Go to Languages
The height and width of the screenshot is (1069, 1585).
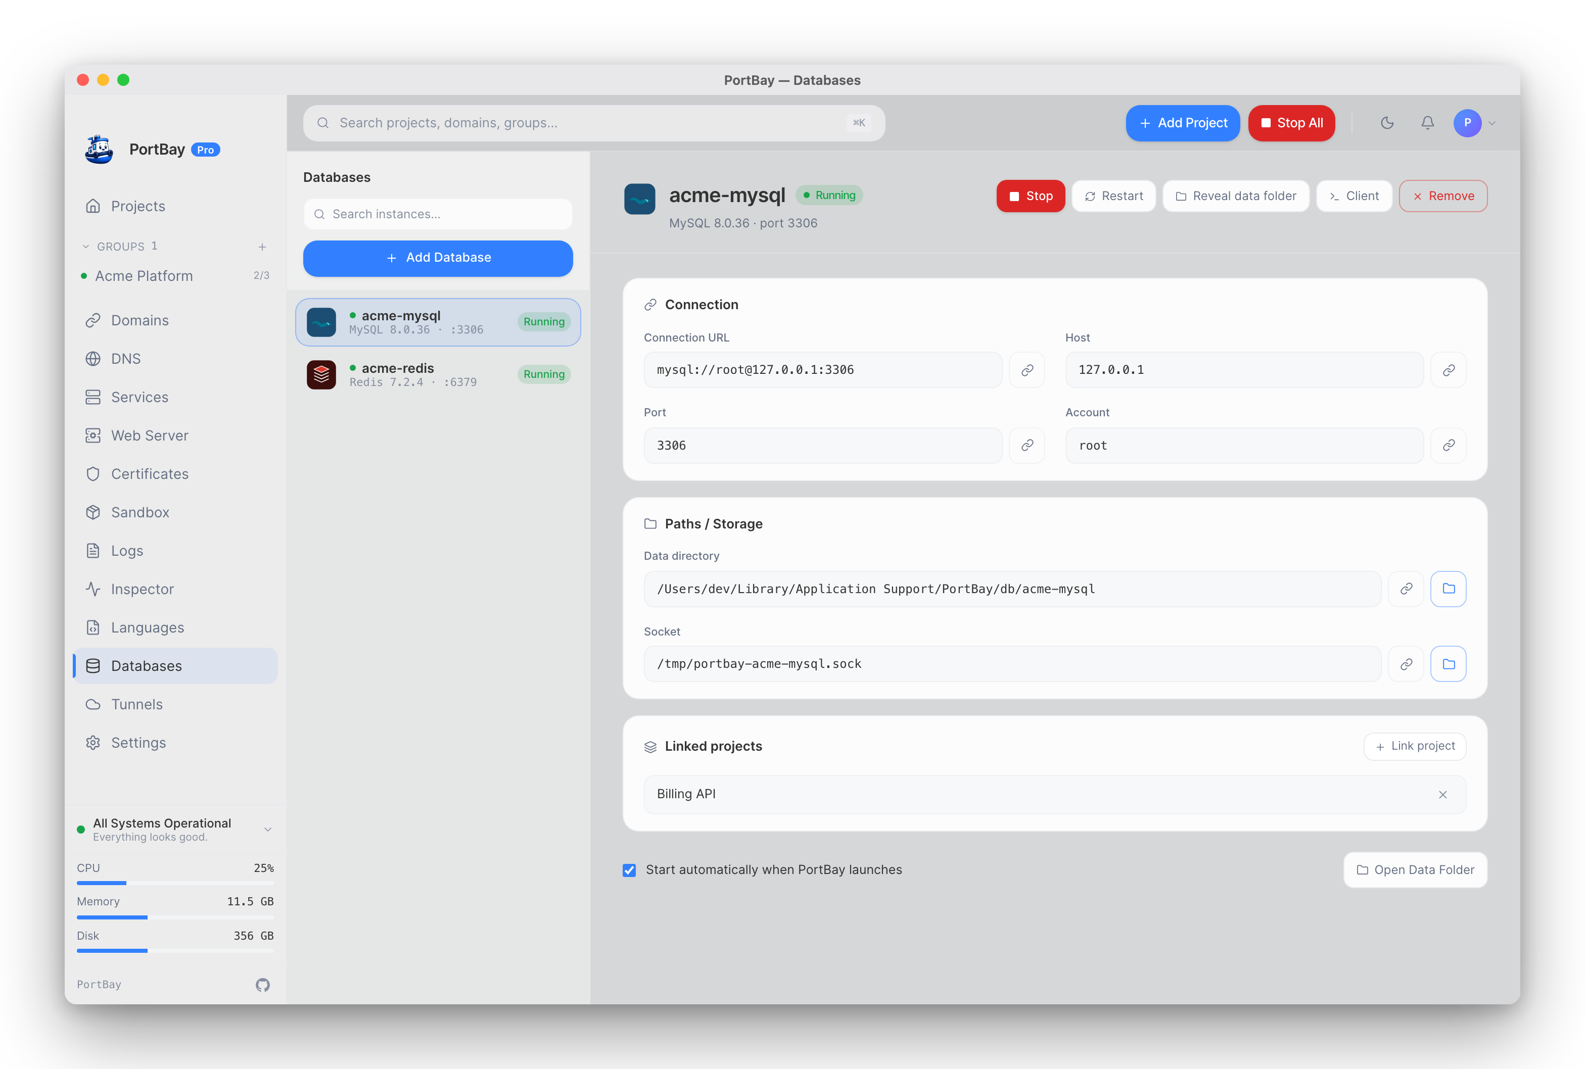175,627
